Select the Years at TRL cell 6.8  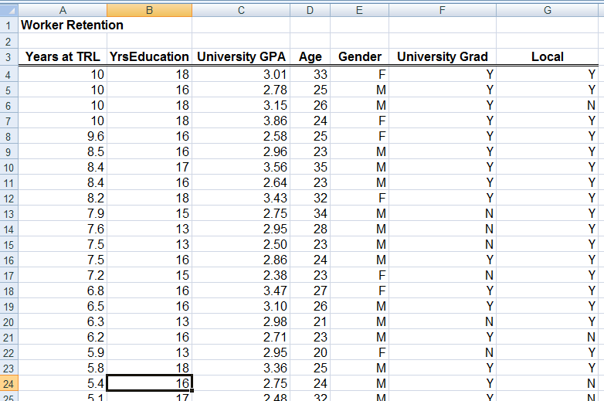tap(63, 291)
